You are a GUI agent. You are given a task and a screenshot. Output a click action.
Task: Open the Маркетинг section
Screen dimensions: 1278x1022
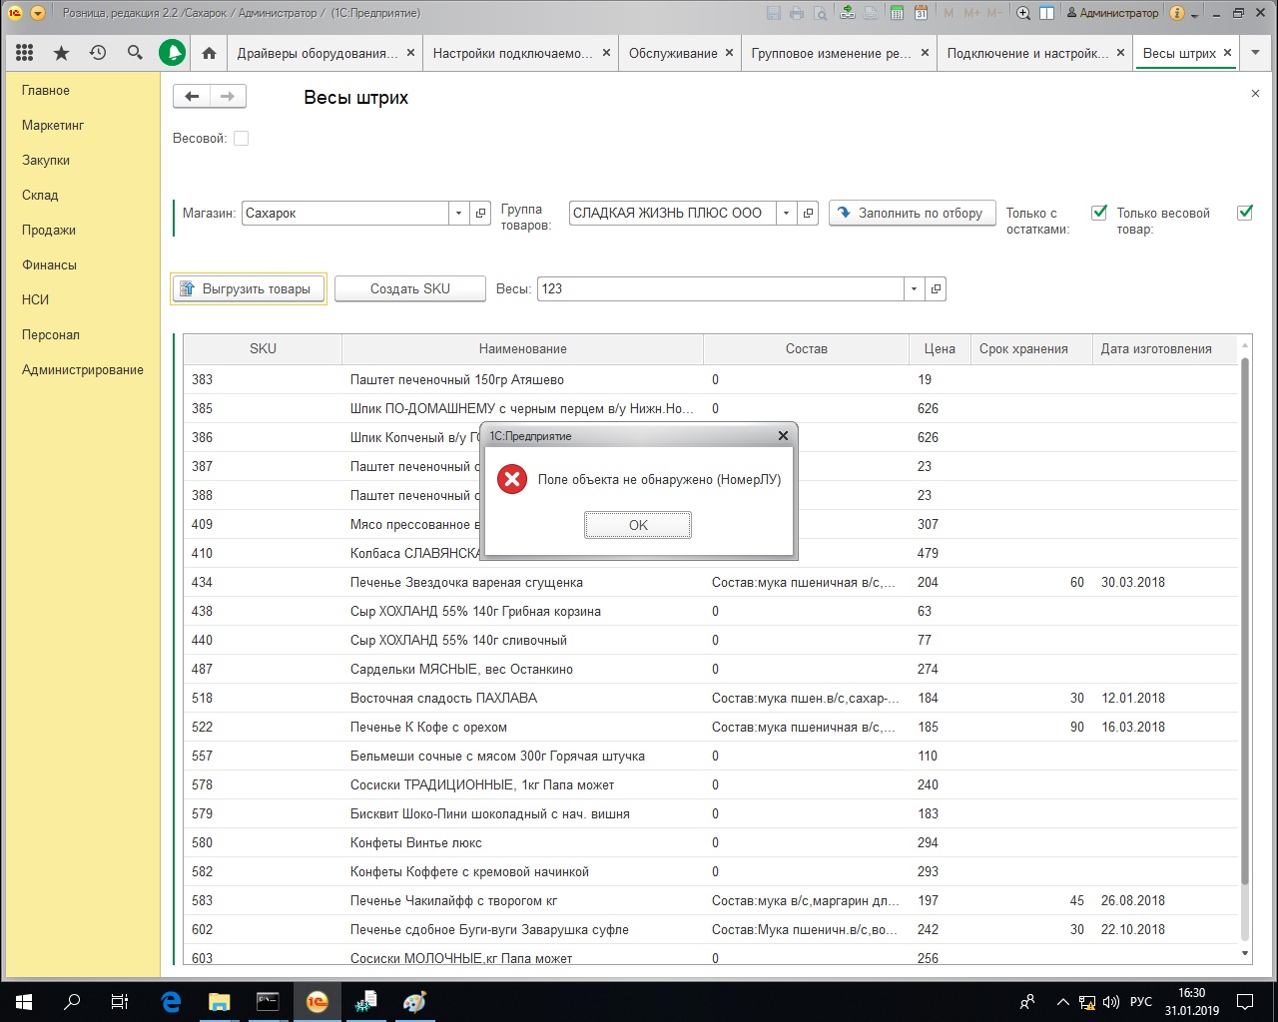[x=53, y=125]
